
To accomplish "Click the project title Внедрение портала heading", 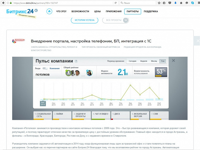I will coord(91,41).
